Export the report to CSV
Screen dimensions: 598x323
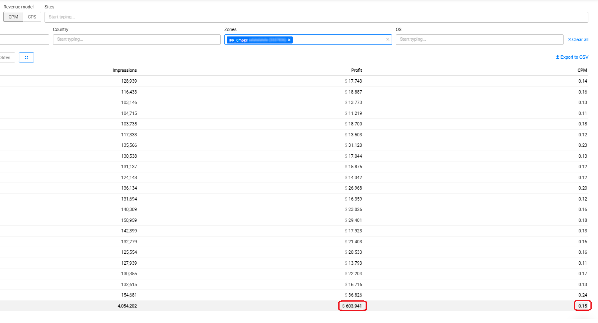(572, 57)
